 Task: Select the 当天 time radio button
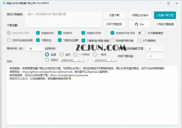[61, 54]
